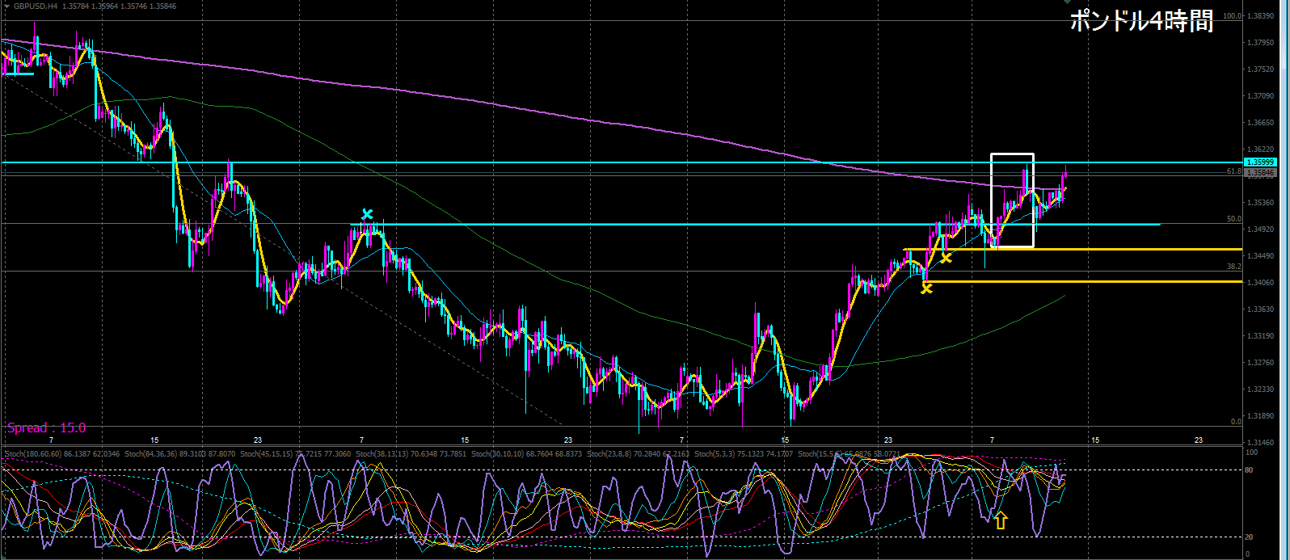Click 1.35360 on the price axis
1290x560 pixels.
[1262, 203]
